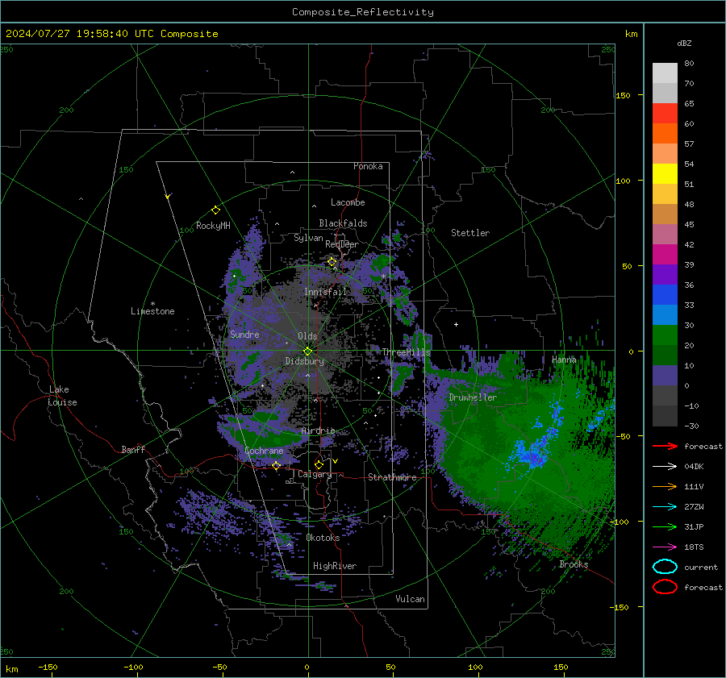Viewport: 726px width, 678px height.
Task: Click the -100 label on right axis
Action: 619,522
